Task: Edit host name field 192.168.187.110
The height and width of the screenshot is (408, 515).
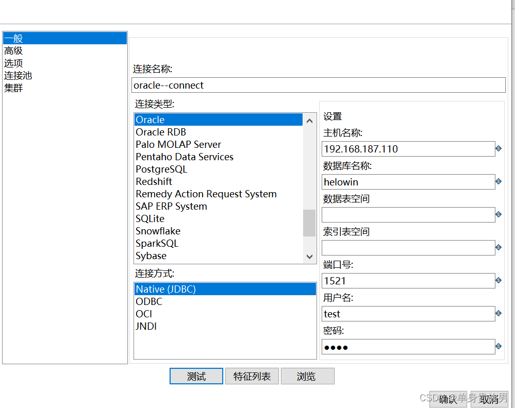Action: (x=408, y=149)
